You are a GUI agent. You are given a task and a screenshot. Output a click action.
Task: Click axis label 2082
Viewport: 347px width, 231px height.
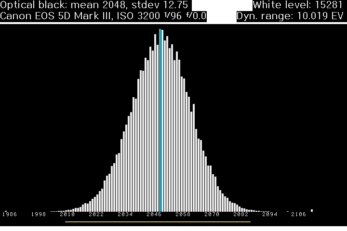click(x=241, y=214)
